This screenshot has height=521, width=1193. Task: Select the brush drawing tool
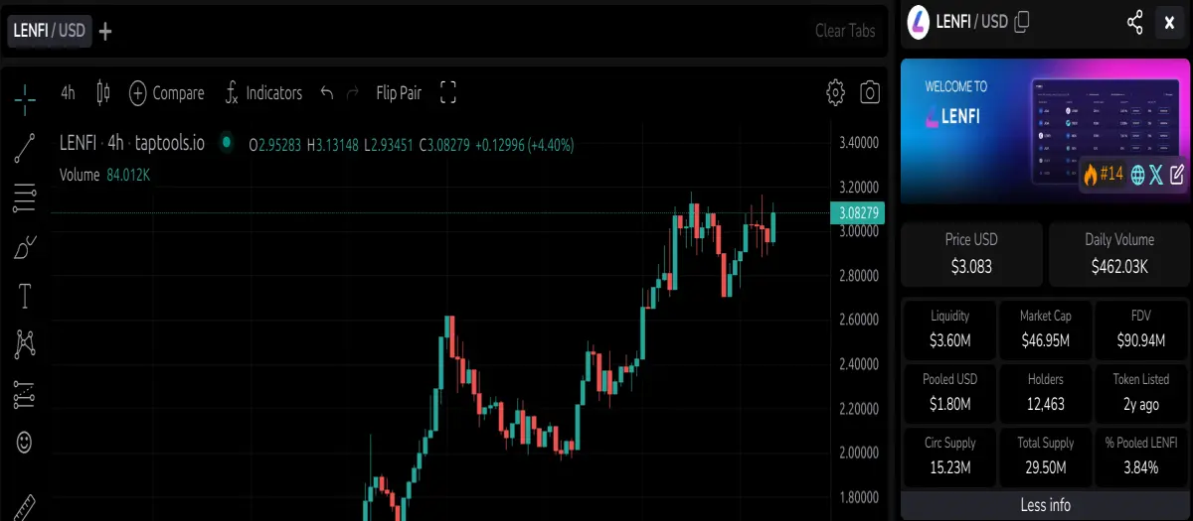(25, 246)
